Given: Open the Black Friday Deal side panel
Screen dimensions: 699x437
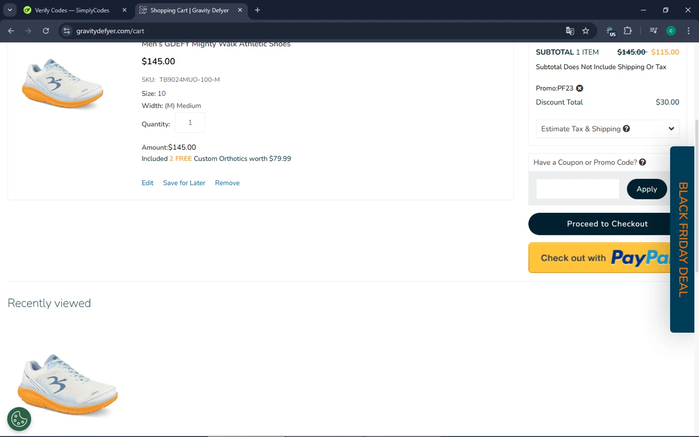Looking at the screenshot, I should coord(682,239).
